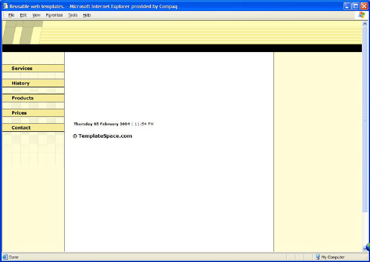Screen dimensions: 370x262
Task: Expand the View menu
Action: point(36,15)
